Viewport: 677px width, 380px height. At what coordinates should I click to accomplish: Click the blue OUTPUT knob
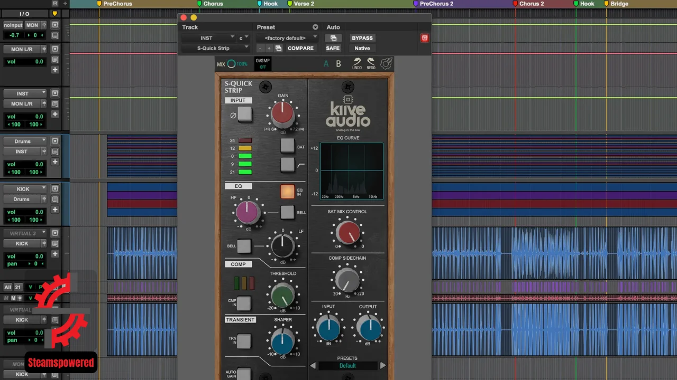(x=369, y=328)
